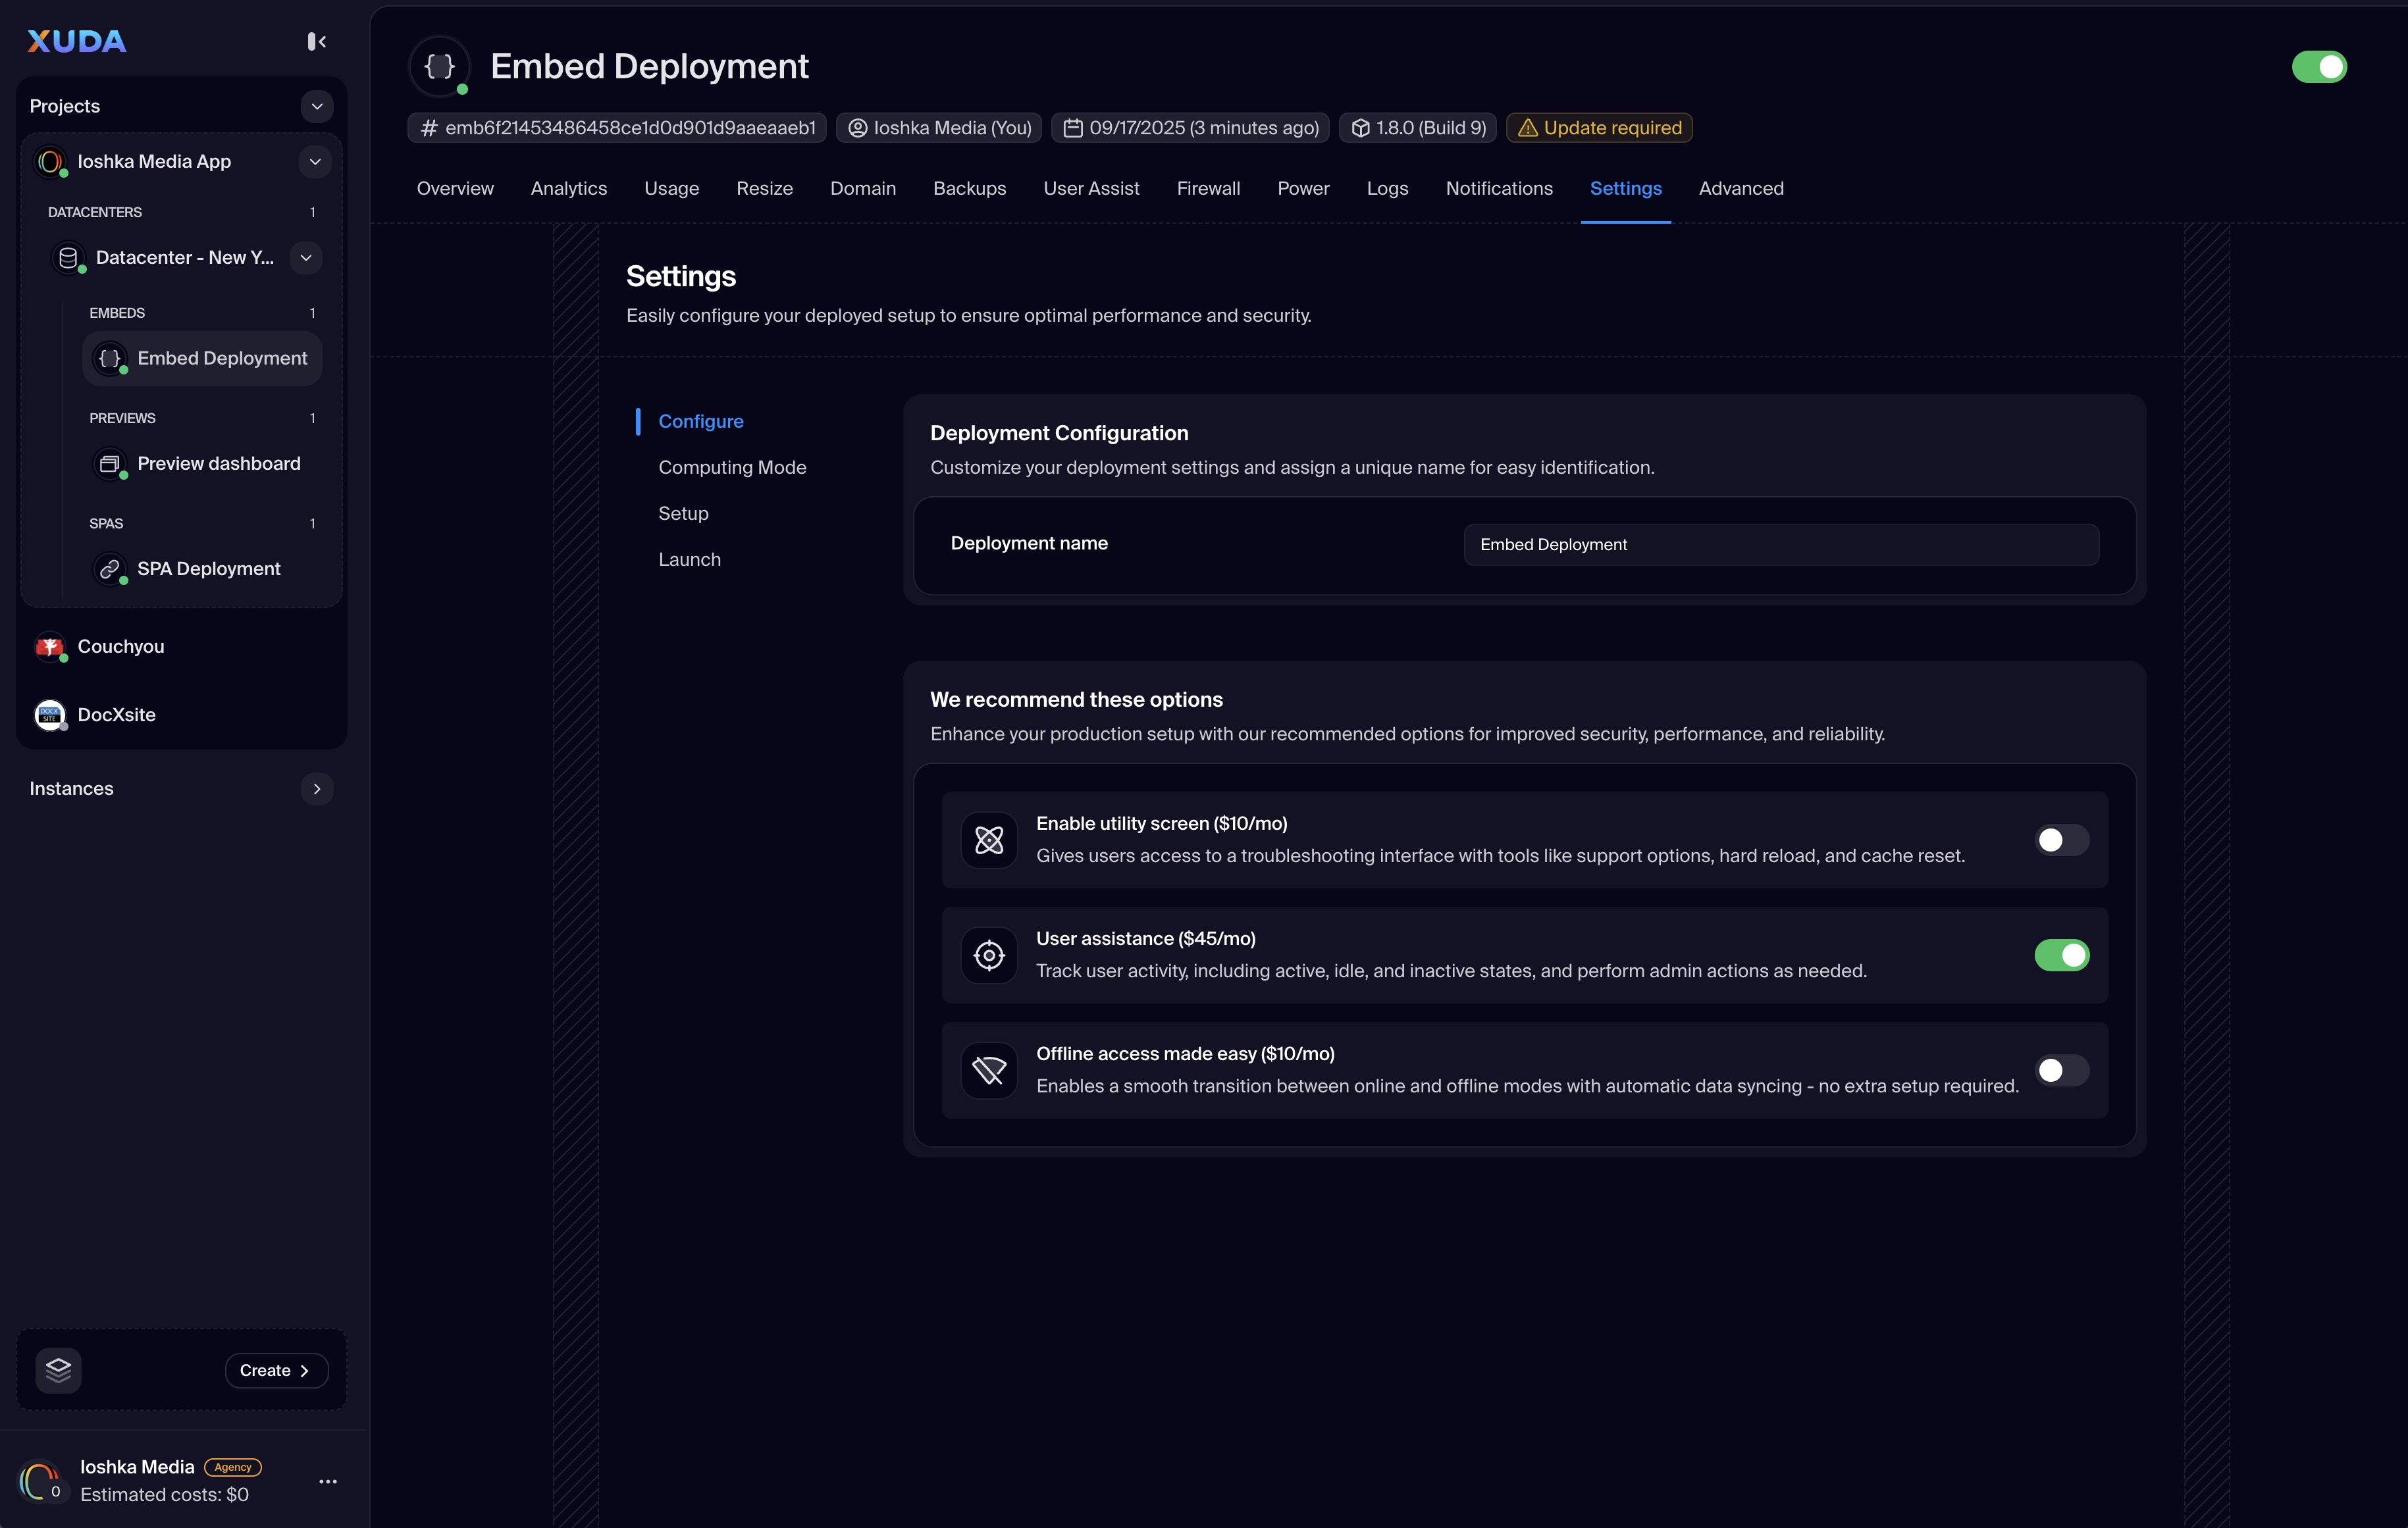
Task: Expand the Instances section arrow
Action: (x=317, y=788)
